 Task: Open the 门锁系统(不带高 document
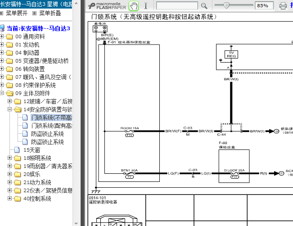pos(51,118)
